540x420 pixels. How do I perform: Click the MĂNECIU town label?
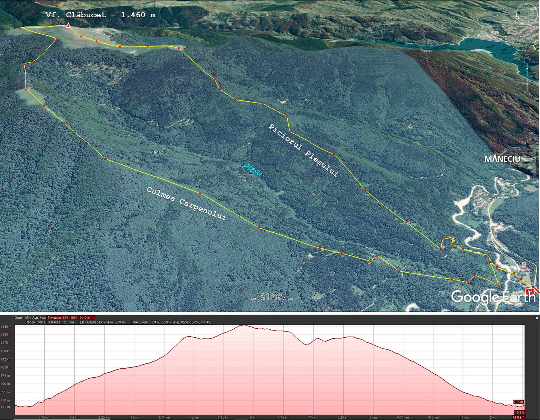coord(502,159)
